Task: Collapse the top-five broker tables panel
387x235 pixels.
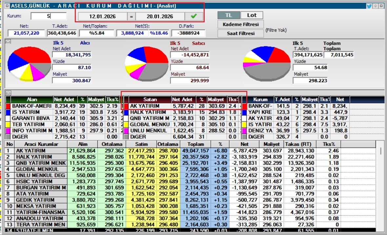Action: tap(8, 93)
